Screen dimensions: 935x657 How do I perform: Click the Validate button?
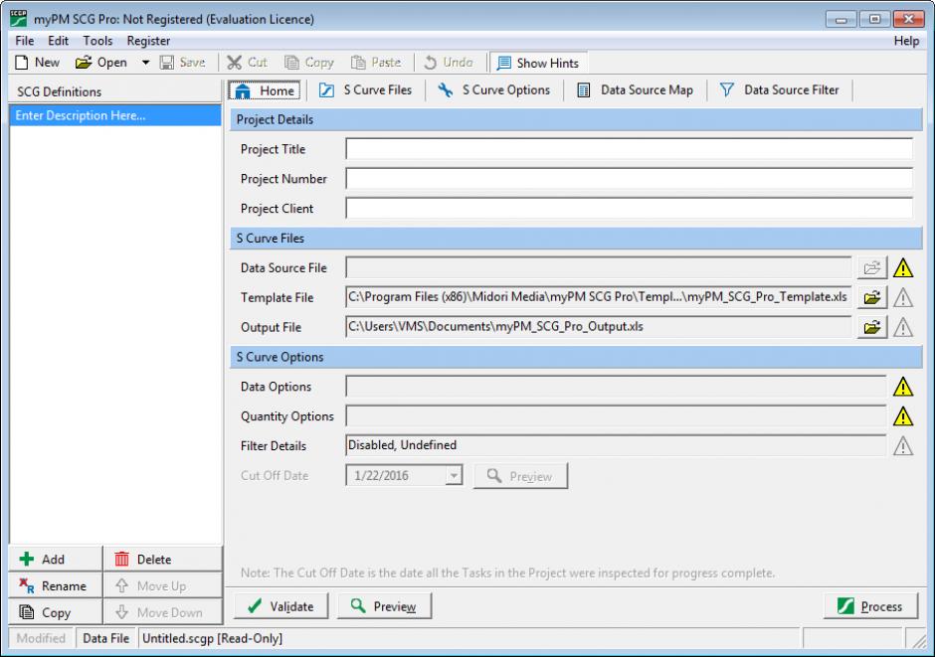pos(280,606)
